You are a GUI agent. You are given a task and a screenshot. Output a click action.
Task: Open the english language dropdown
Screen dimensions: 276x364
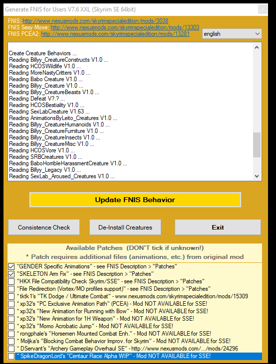point(232,34)
